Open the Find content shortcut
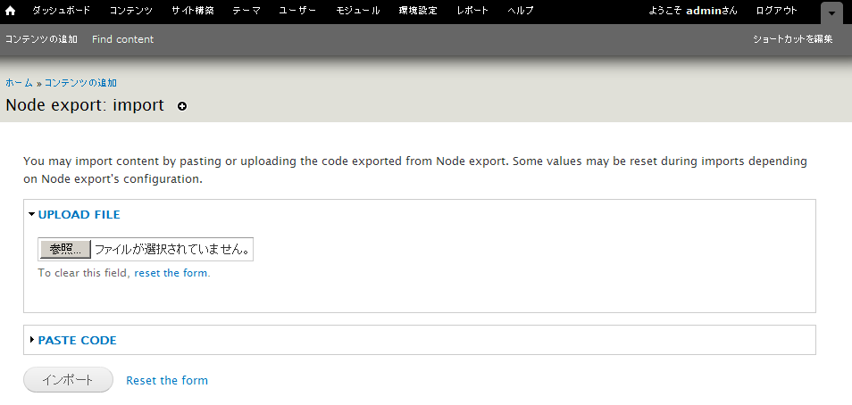 [x=123, y=39]
